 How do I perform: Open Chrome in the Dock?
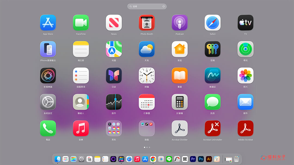click(153, 159)
